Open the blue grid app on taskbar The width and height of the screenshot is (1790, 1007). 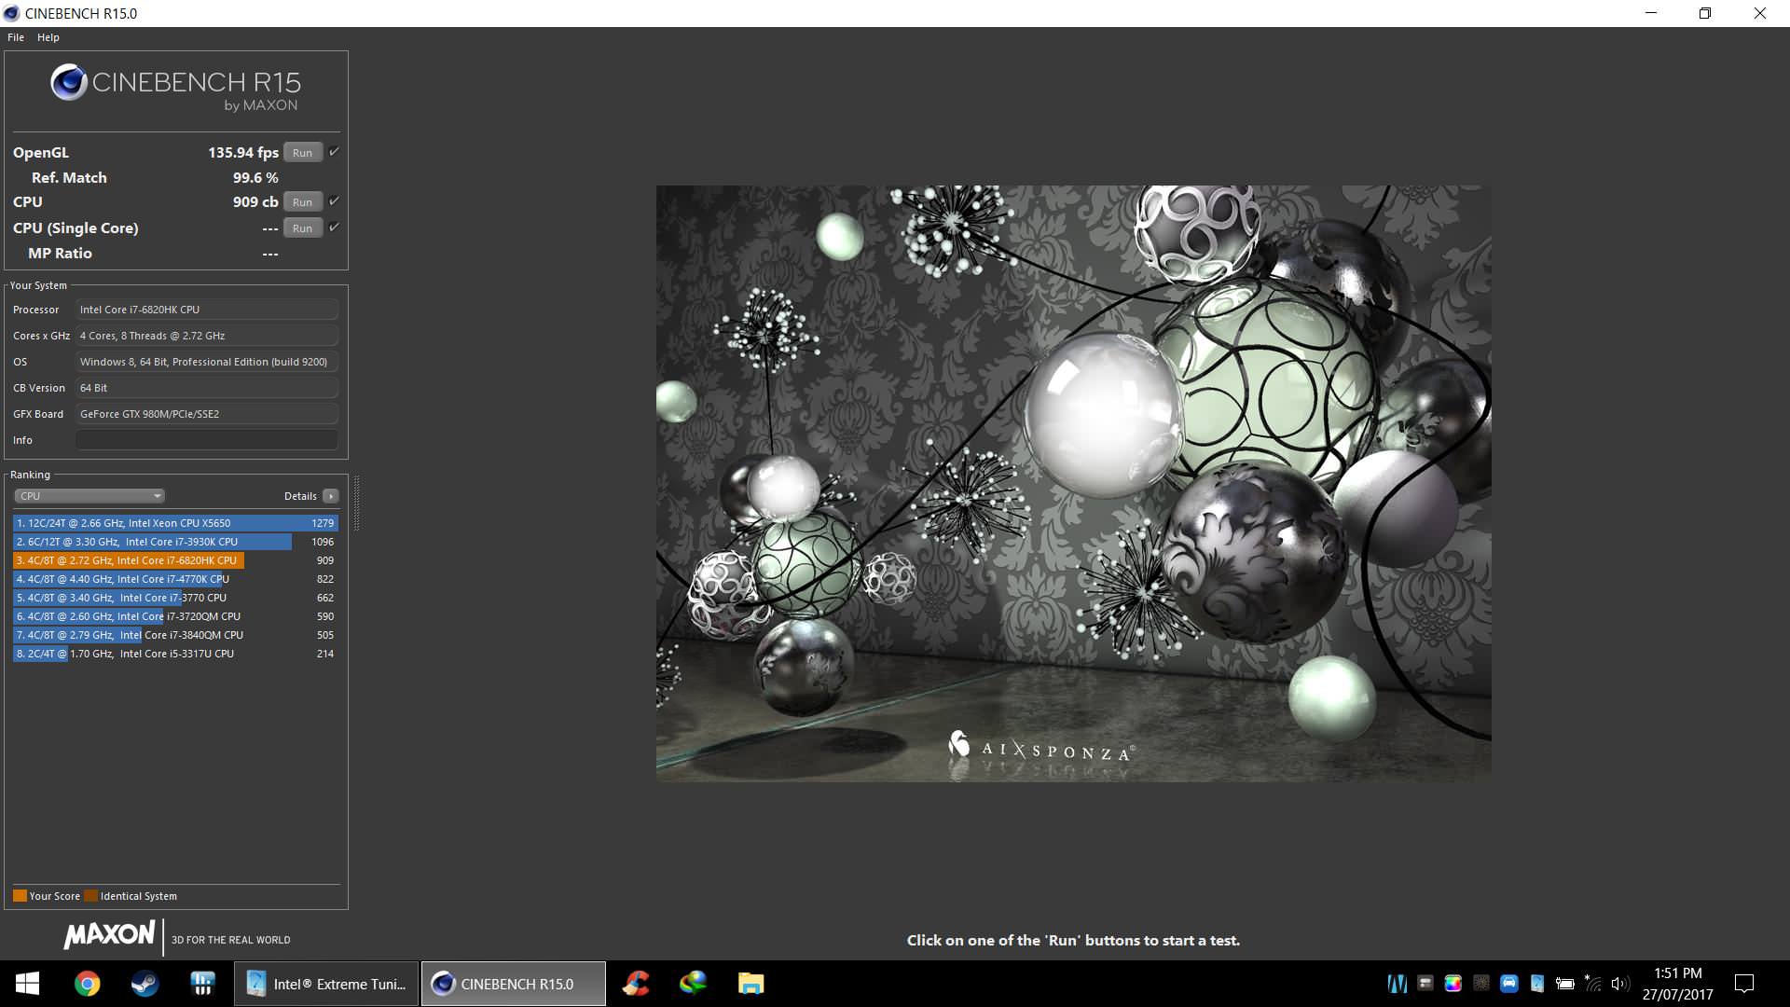tap(202, 984)
